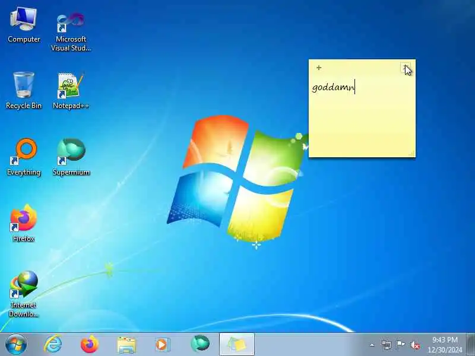Open the network status tray icon
The height and width of the screenshot is (356, 475).
point(387,345)
